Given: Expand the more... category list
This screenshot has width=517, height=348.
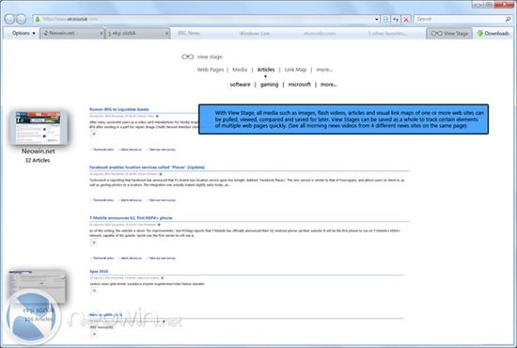Looking at the screenshot, I should [x=328, y=85].
